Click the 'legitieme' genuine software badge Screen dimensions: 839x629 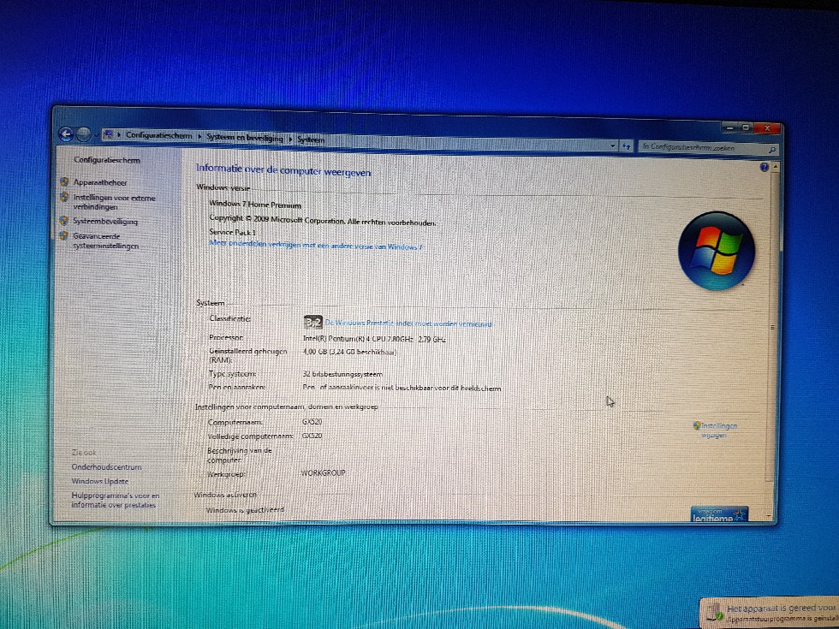[x=719, y=514]
